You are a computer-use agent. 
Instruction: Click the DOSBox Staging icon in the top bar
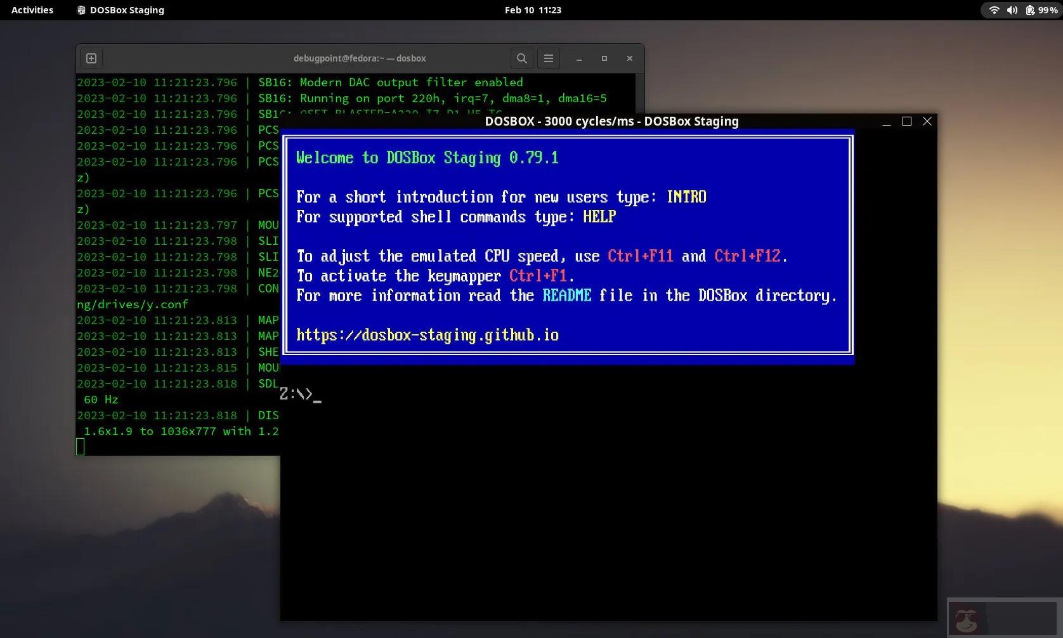tap(81, 10)
